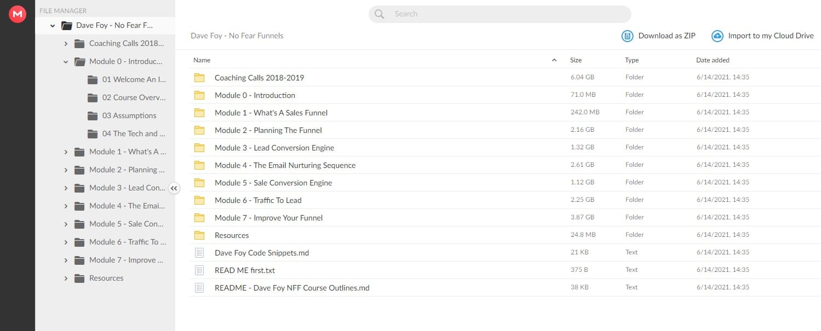Click the Download as ZIP icon
This screenshot has width=821, height=331.
point(627,36)
